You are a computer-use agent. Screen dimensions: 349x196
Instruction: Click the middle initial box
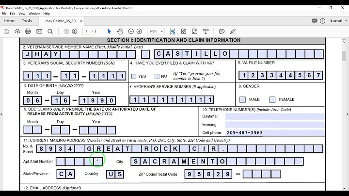145,54
